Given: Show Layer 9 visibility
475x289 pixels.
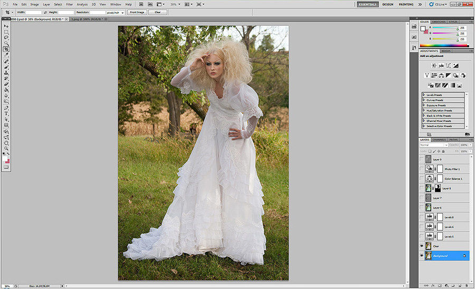Looking at the screenshot, I should (x=422, y=159).
